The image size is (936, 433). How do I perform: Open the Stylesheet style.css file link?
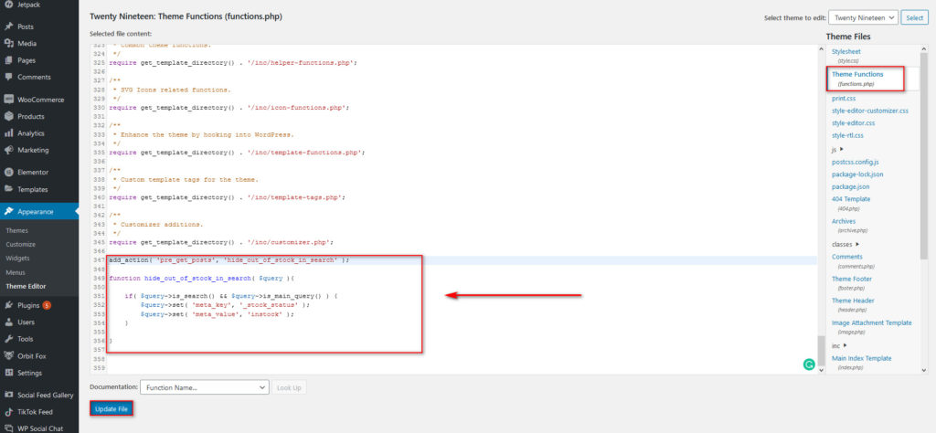click(847, 53)
